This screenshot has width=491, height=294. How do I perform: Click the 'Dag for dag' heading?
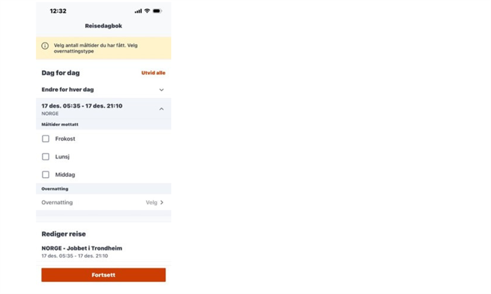pyautogui.click(x=61, y=73)
